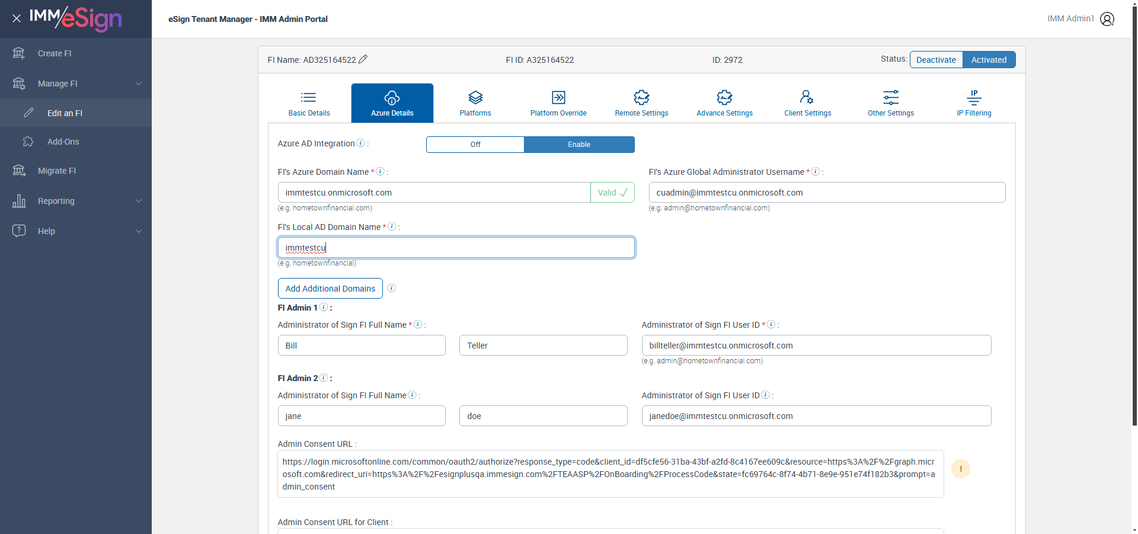Click the Deactivate status toggle

point(936,60)
